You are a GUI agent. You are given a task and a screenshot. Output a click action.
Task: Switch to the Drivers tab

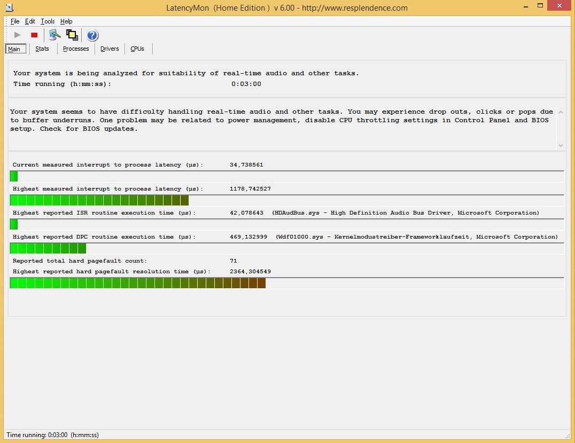pyautogui.click(x=110, y=49)
